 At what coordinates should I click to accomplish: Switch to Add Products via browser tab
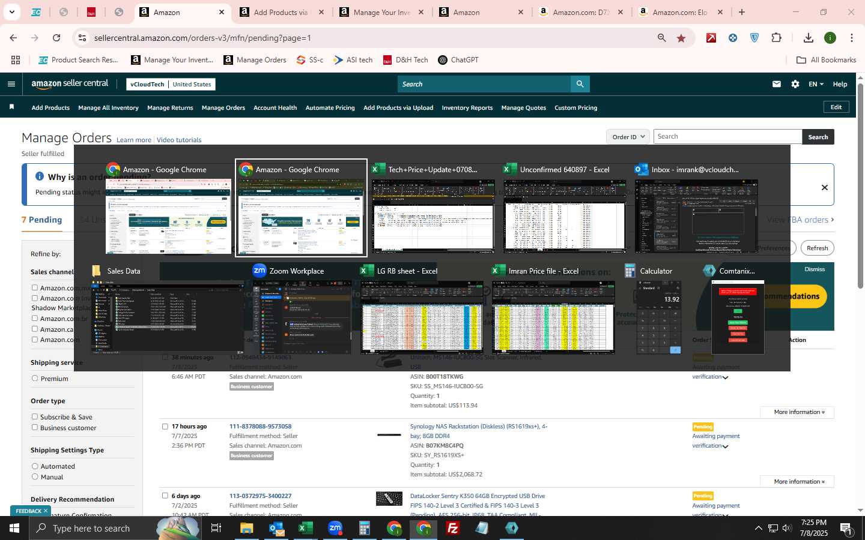[x=281, y=12]
